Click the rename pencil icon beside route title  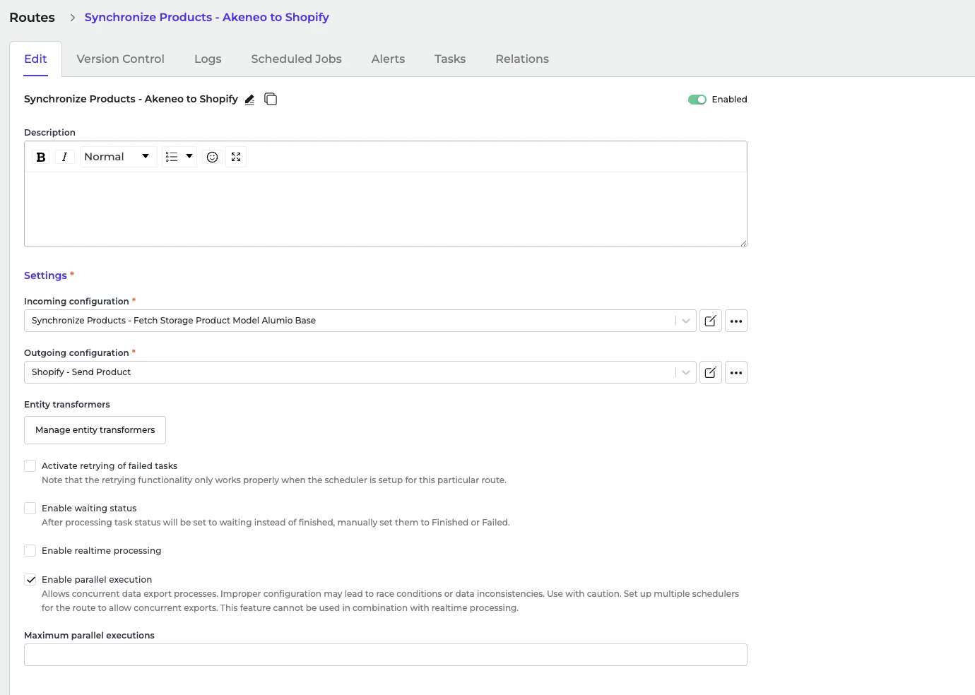click(x=249, y=100)
